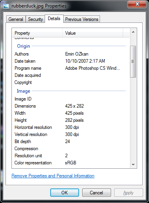Click the Image section heading
The image size is (149, 203).
point(23,91)
